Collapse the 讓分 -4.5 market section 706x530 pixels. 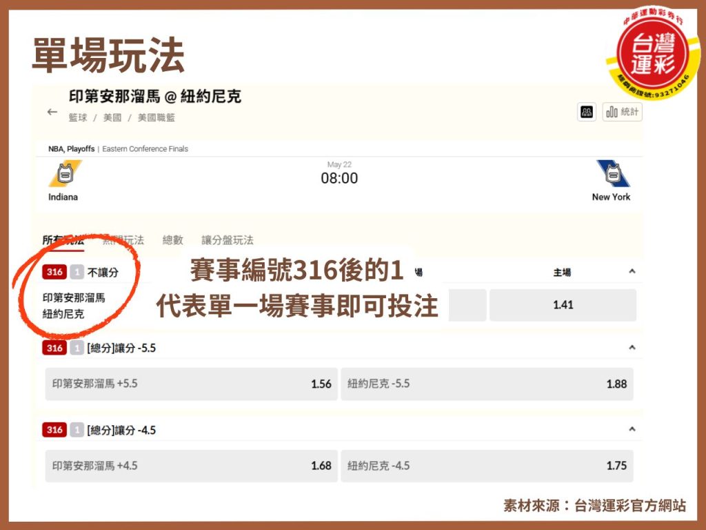[632, 429]
